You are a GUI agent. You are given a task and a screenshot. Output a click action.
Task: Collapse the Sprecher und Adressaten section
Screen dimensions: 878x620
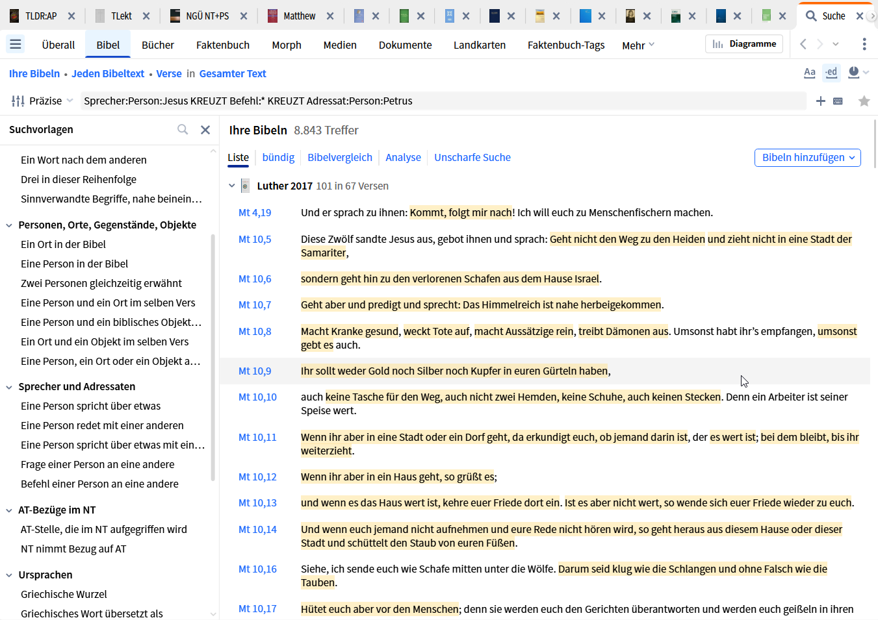(9, 387)
